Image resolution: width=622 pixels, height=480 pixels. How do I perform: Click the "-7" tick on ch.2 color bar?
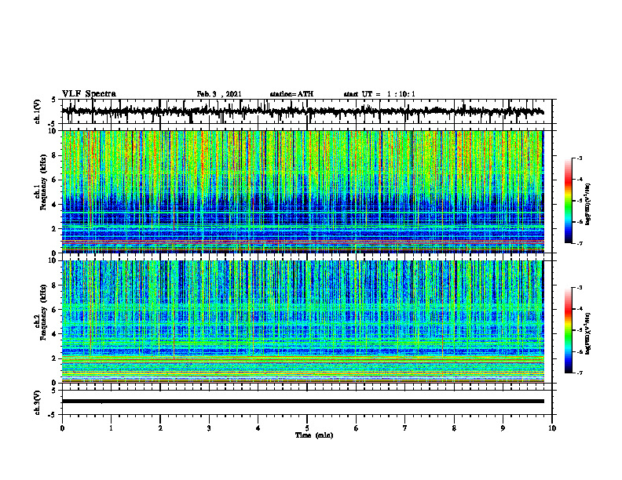(579, 373)
